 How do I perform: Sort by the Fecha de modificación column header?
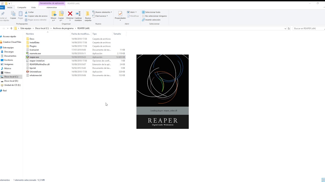81,34
